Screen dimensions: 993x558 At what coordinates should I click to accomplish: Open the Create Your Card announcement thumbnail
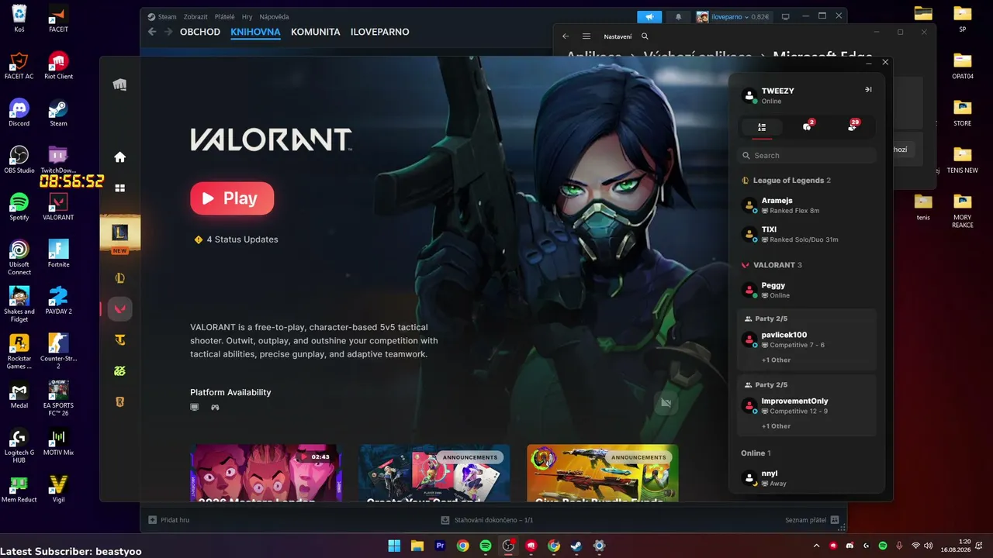434,473
